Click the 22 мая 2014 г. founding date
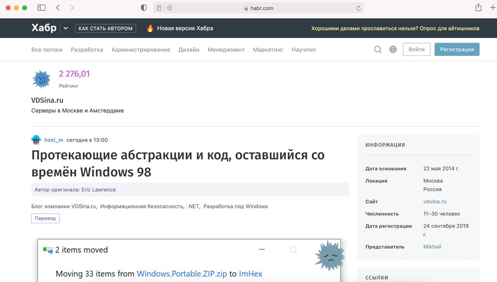The image size is (497, 282). click(x=441, y=169)
